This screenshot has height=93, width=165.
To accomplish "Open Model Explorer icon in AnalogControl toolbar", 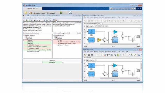I will pyautogui.click(x=112, y=55).
